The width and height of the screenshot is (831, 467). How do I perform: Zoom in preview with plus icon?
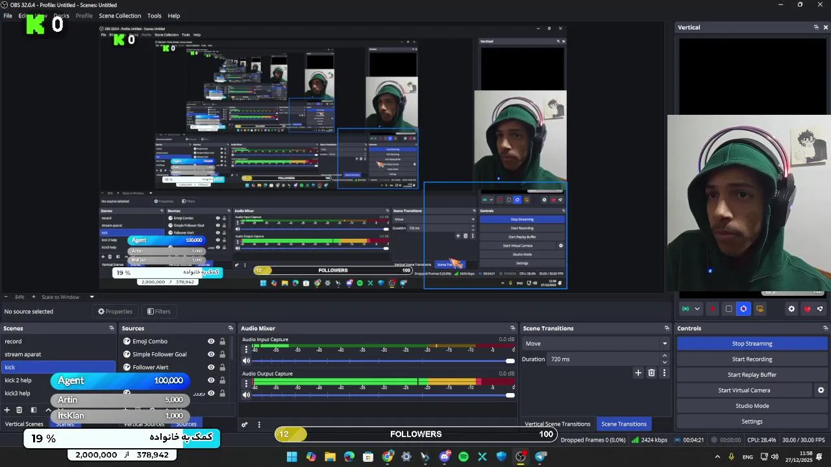click(x=34, y=297)
